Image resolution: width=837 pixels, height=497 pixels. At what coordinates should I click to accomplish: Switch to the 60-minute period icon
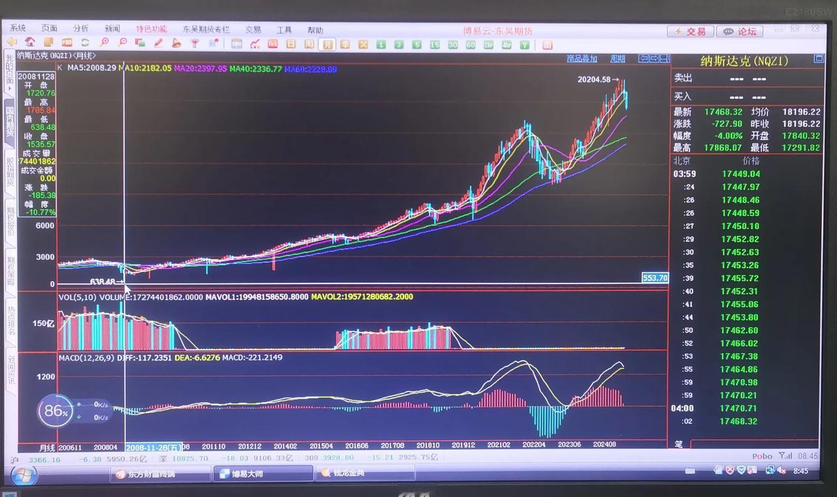click(x=470, y=44)
